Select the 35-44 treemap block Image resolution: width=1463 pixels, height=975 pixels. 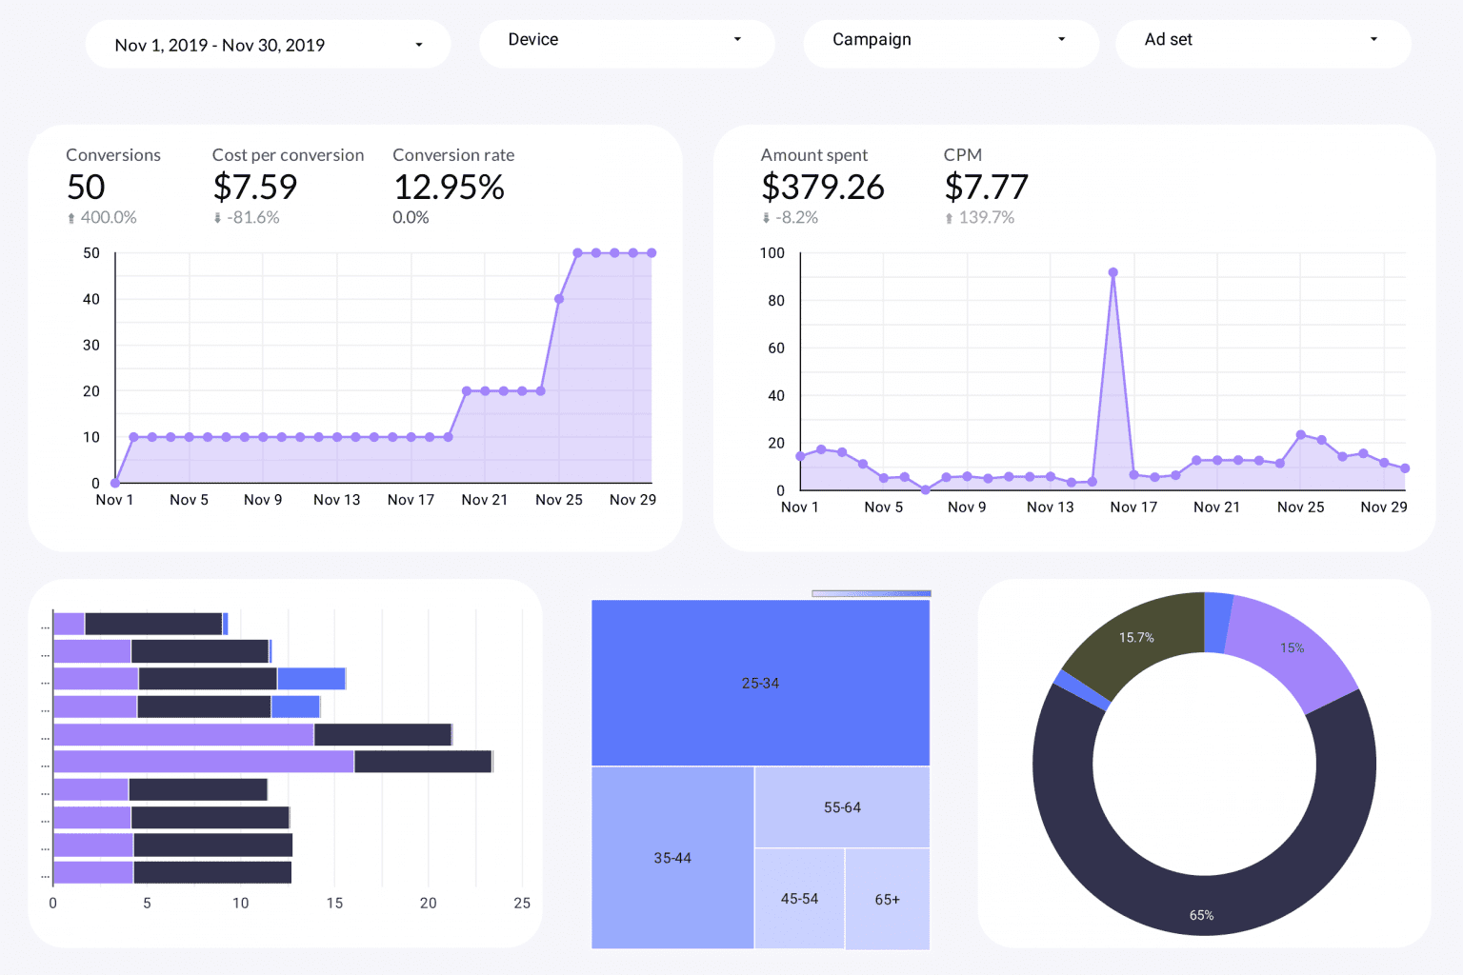[672, 858]
